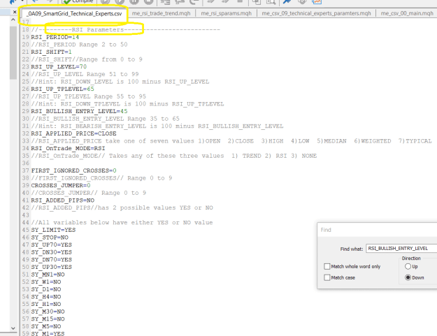The image size is (437, 336).
Task: Click the RSI_SHIFT=1 line
Action: point(51,52)
